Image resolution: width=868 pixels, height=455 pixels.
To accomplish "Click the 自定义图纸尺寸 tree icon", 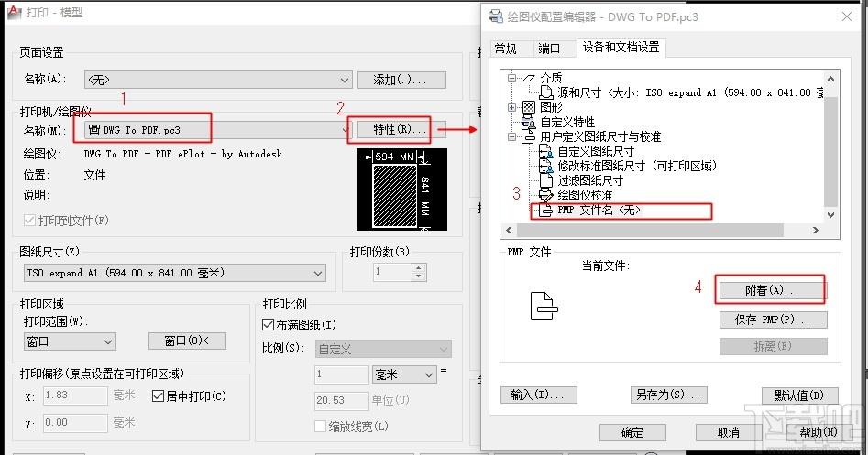I will tap(546, 152).
